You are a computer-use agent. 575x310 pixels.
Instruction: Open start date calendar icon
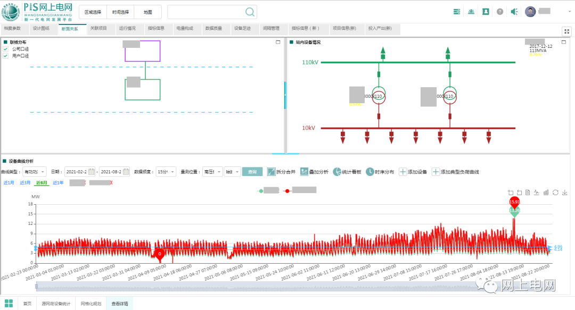coord(92,172)
